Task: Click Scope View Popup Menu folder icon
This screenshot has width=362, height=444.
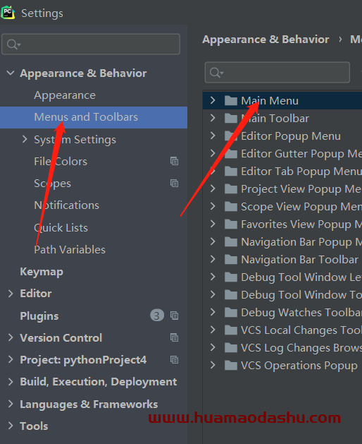Action: point(231,206)
